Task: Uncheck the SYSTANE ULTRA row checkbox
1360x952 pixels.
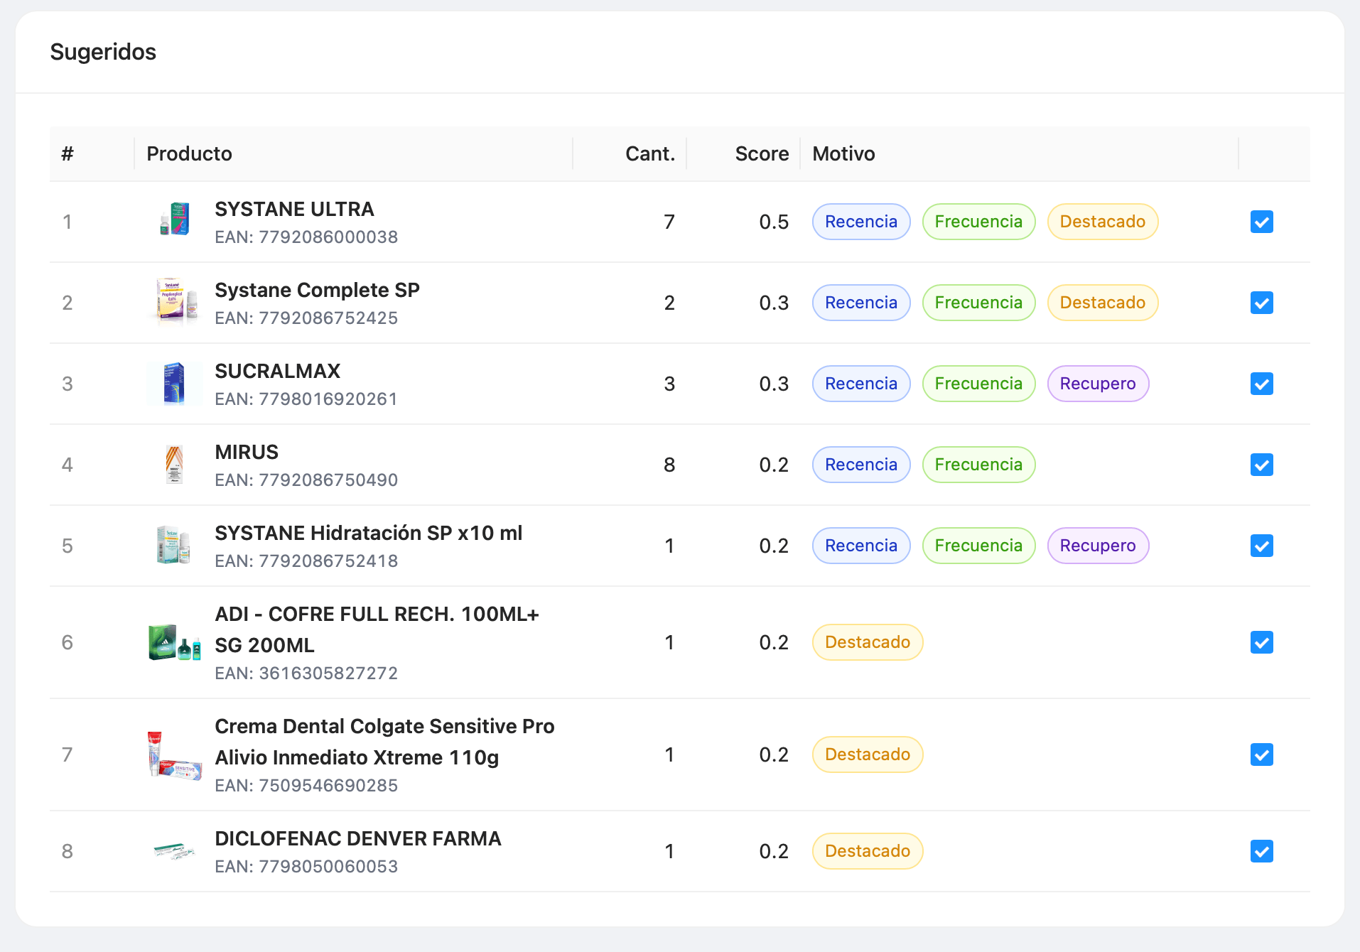Action: point(1261,222)
